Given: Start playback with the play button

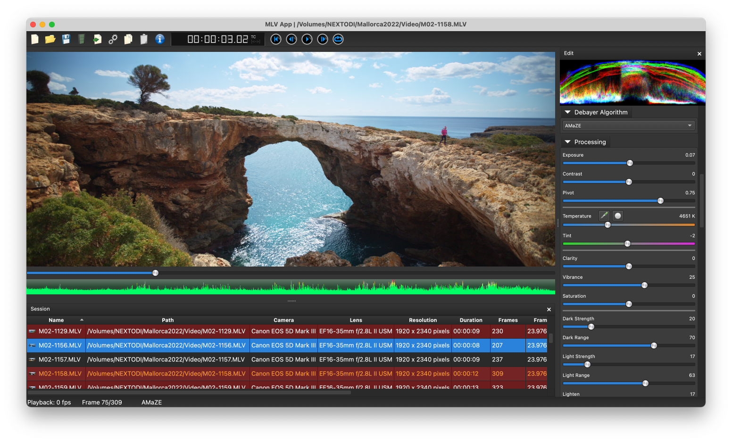Looking at the screenshot, I should coord(307,39).
